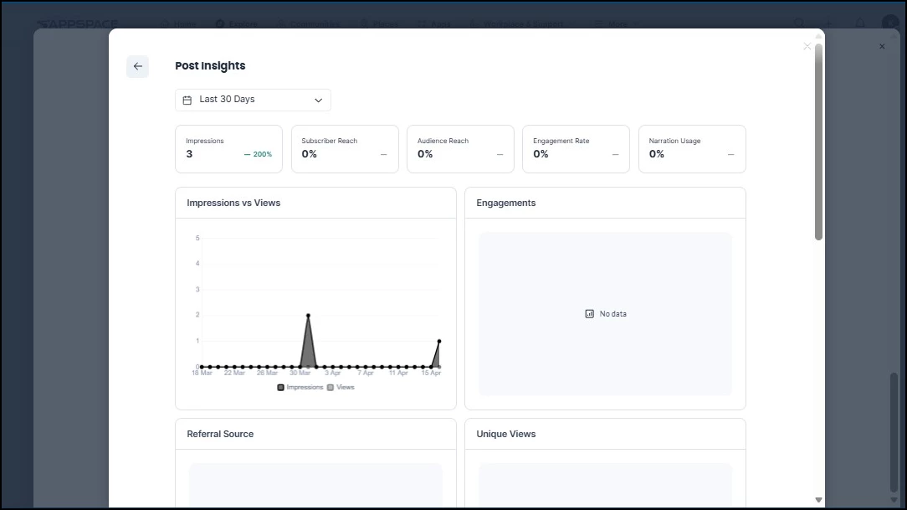Select the Narration Usage stat card
907x510 pixels.
692,149
